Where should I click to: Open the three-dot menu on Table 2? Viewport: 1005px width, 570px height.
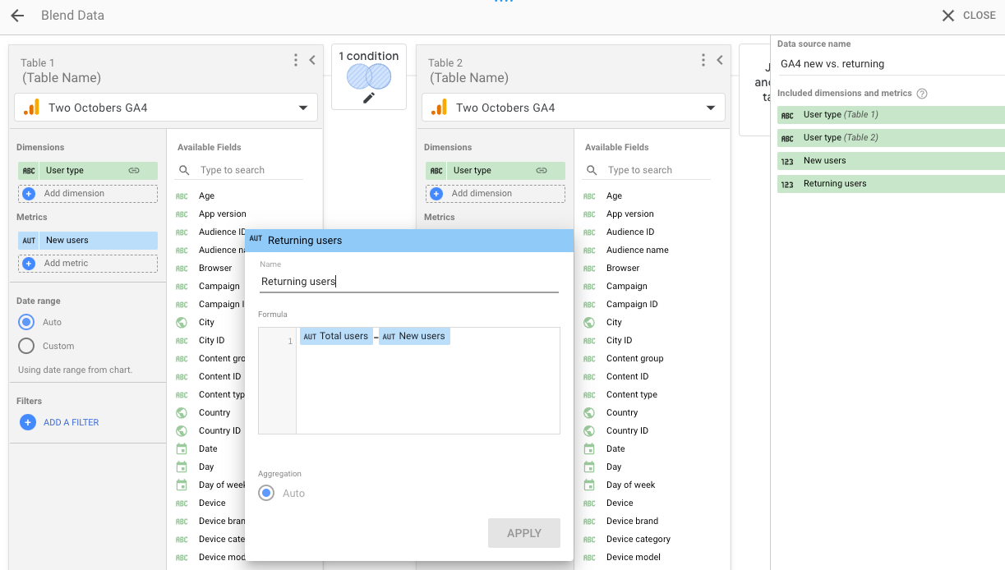(x=703, y=59)
